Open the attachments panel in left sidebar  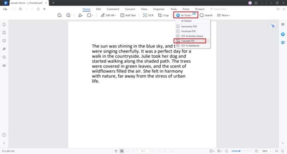tap(4, 49)
